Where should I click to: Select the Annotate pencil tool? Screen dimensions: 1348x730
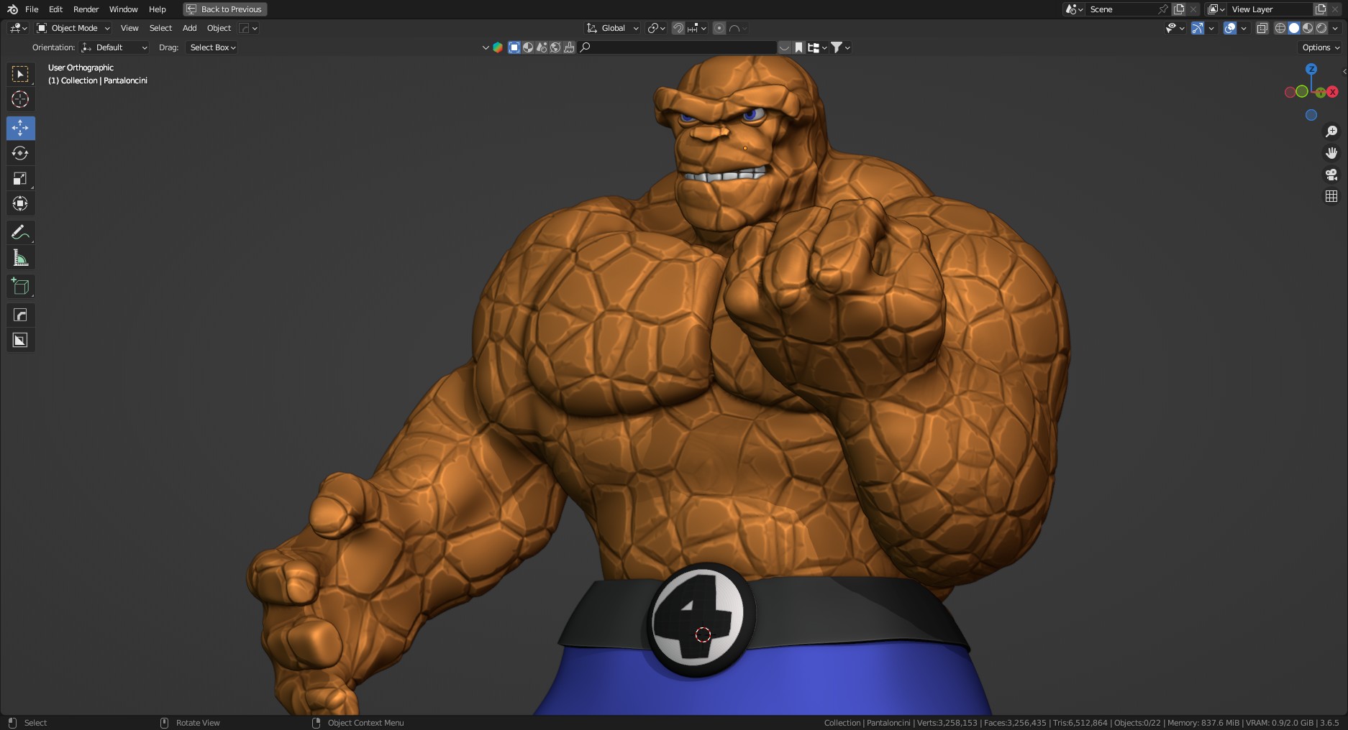20,232
